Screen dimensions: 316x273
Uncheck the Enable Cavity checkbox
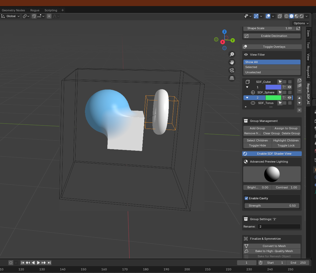point(246,198)
